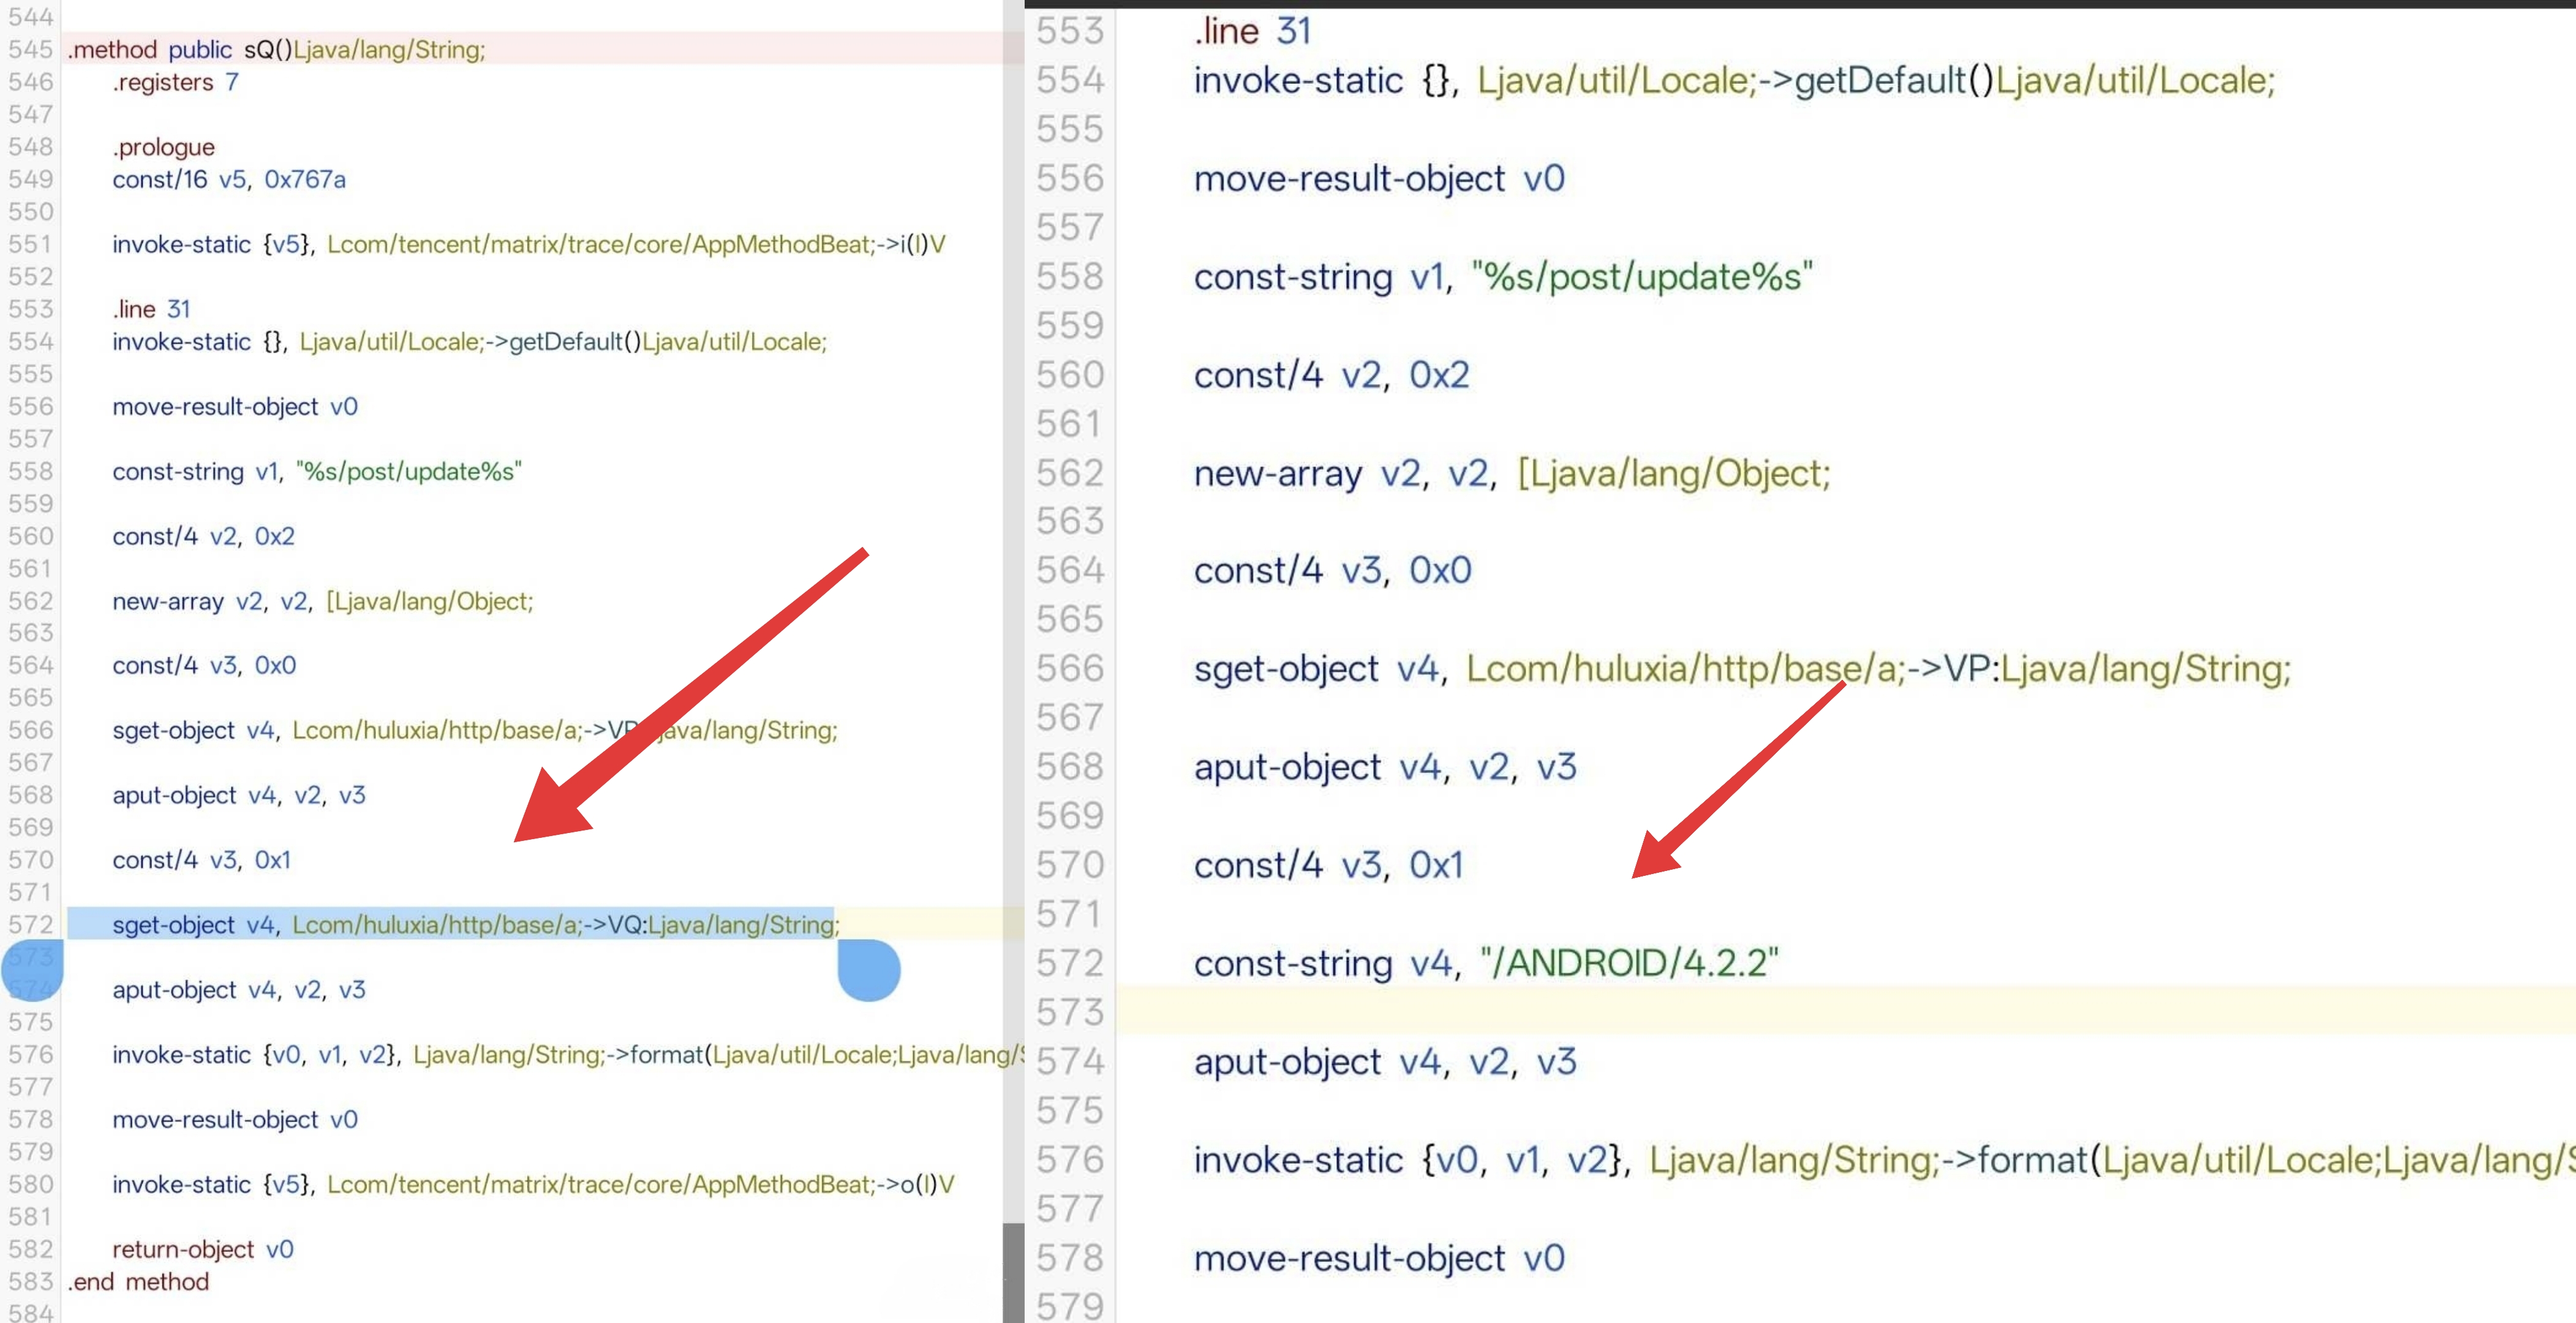Viewport: 2576px width, 1323px height.
Task: Click line number 545 in left gutter
Action: click(30, 49)
